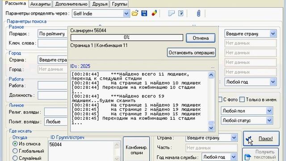The width and height of the screenshot is (286, 161).
Task: Click the IDs : 2025 label
Action: [80, 66]
